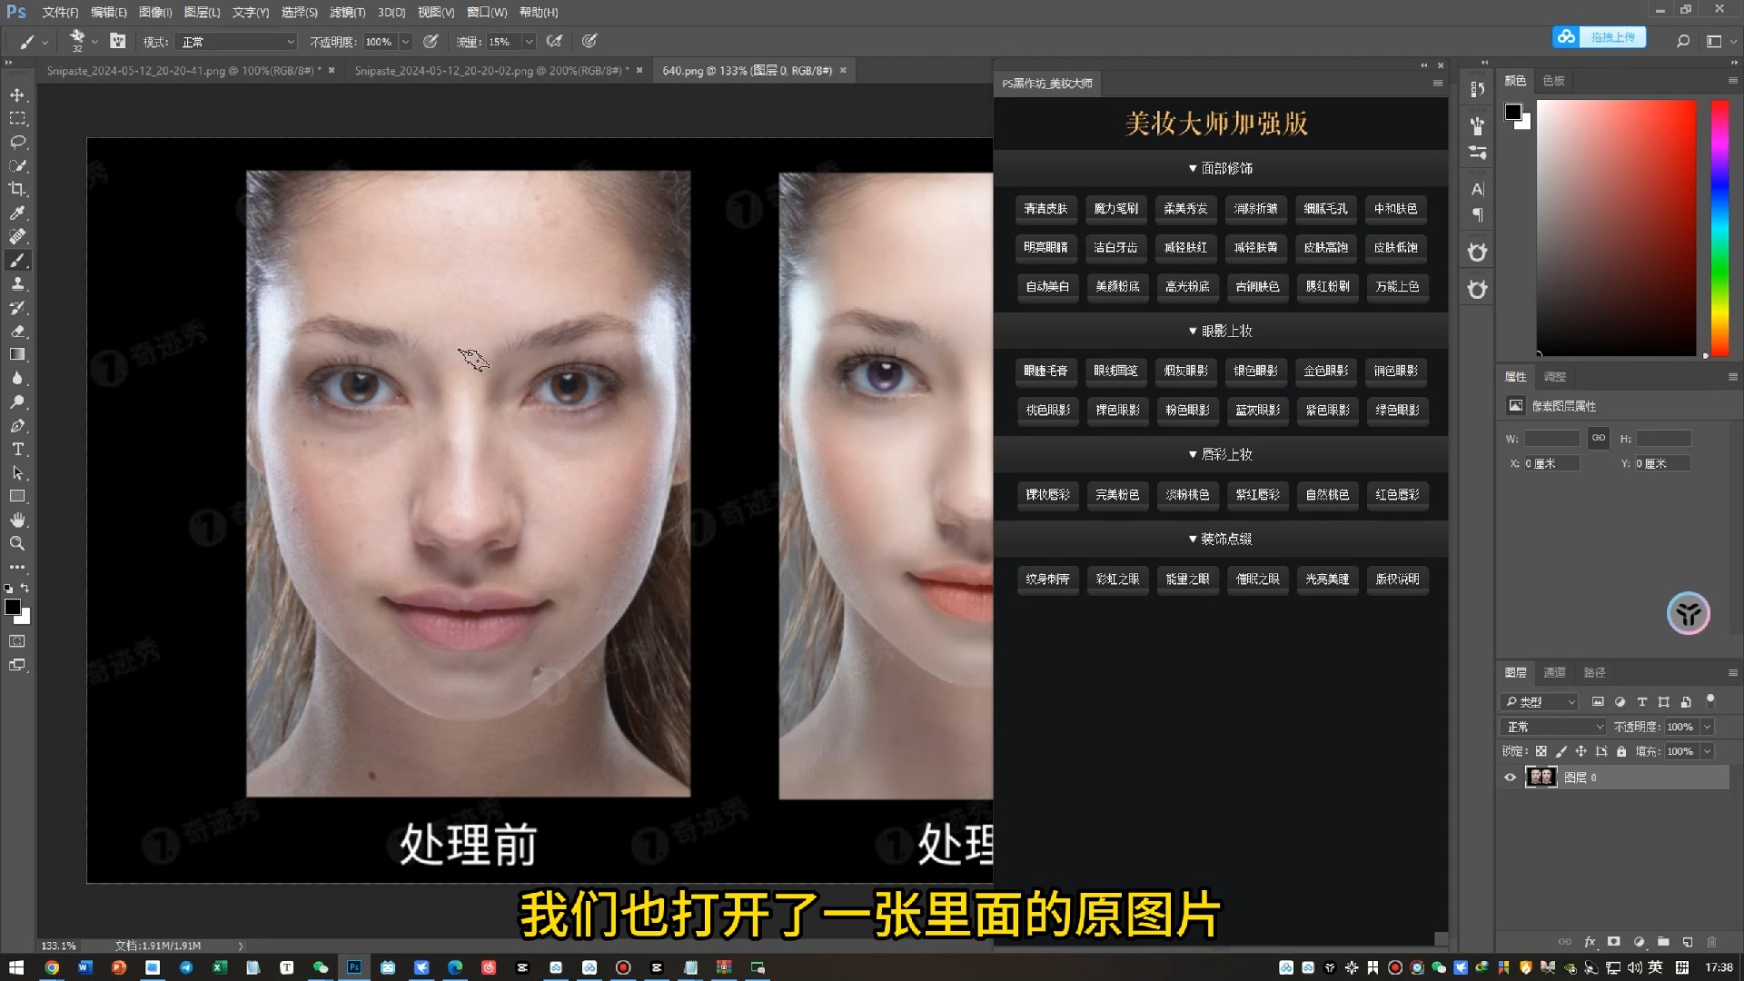This screenshot has width=1744, height=981.
Task: Select the Quick Selection tool
Action: click(x=17, y=165)
